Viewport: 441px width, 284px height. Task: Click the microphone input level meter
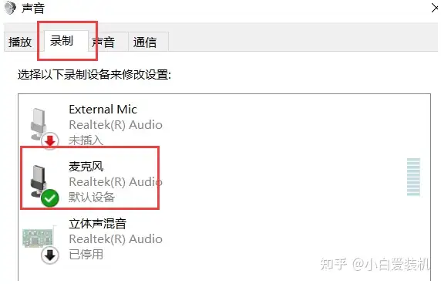coord(413,177)
